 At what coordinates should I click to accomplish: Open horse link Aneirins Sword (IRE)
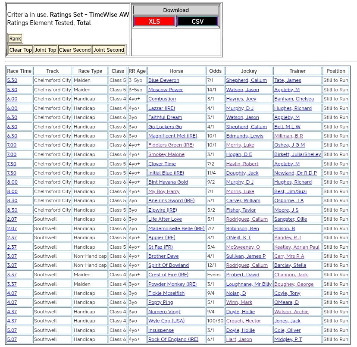[171, 201]
